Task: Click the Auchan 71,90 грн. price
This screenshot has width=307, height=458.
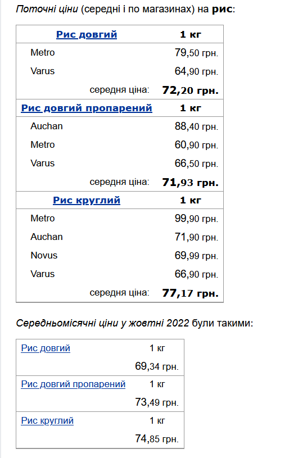Action: coord(196,237)
